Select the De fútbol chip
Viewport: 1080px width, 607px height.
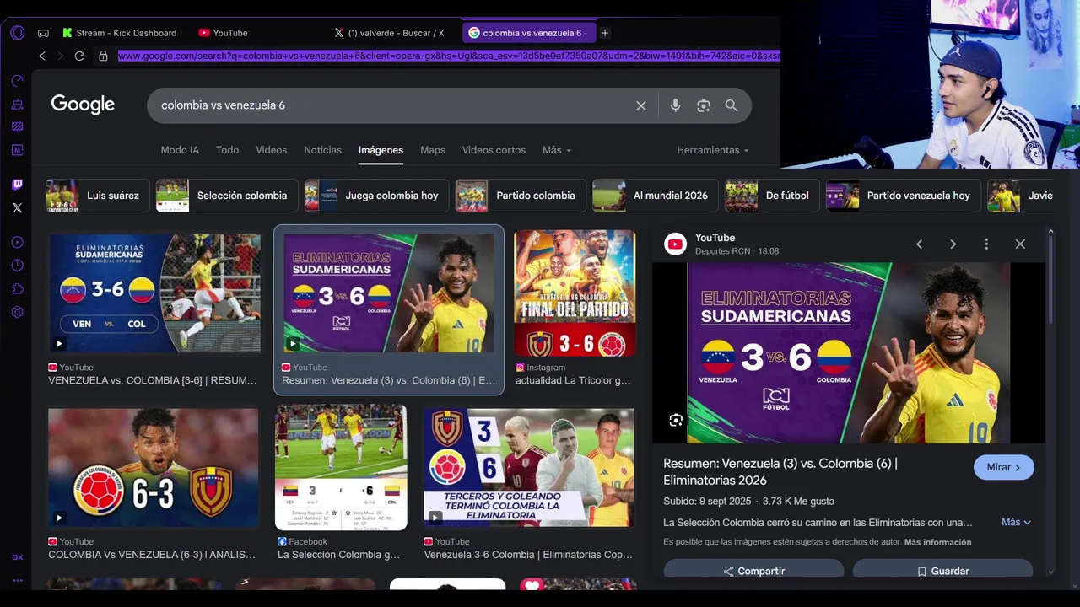click(772, 196)
